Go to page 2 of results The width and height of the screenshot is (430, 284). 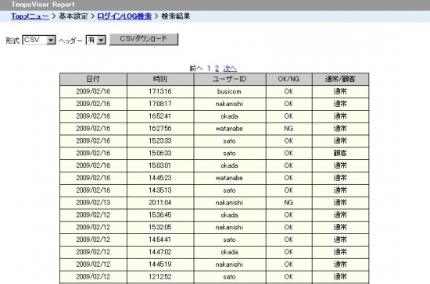point(217,69)
